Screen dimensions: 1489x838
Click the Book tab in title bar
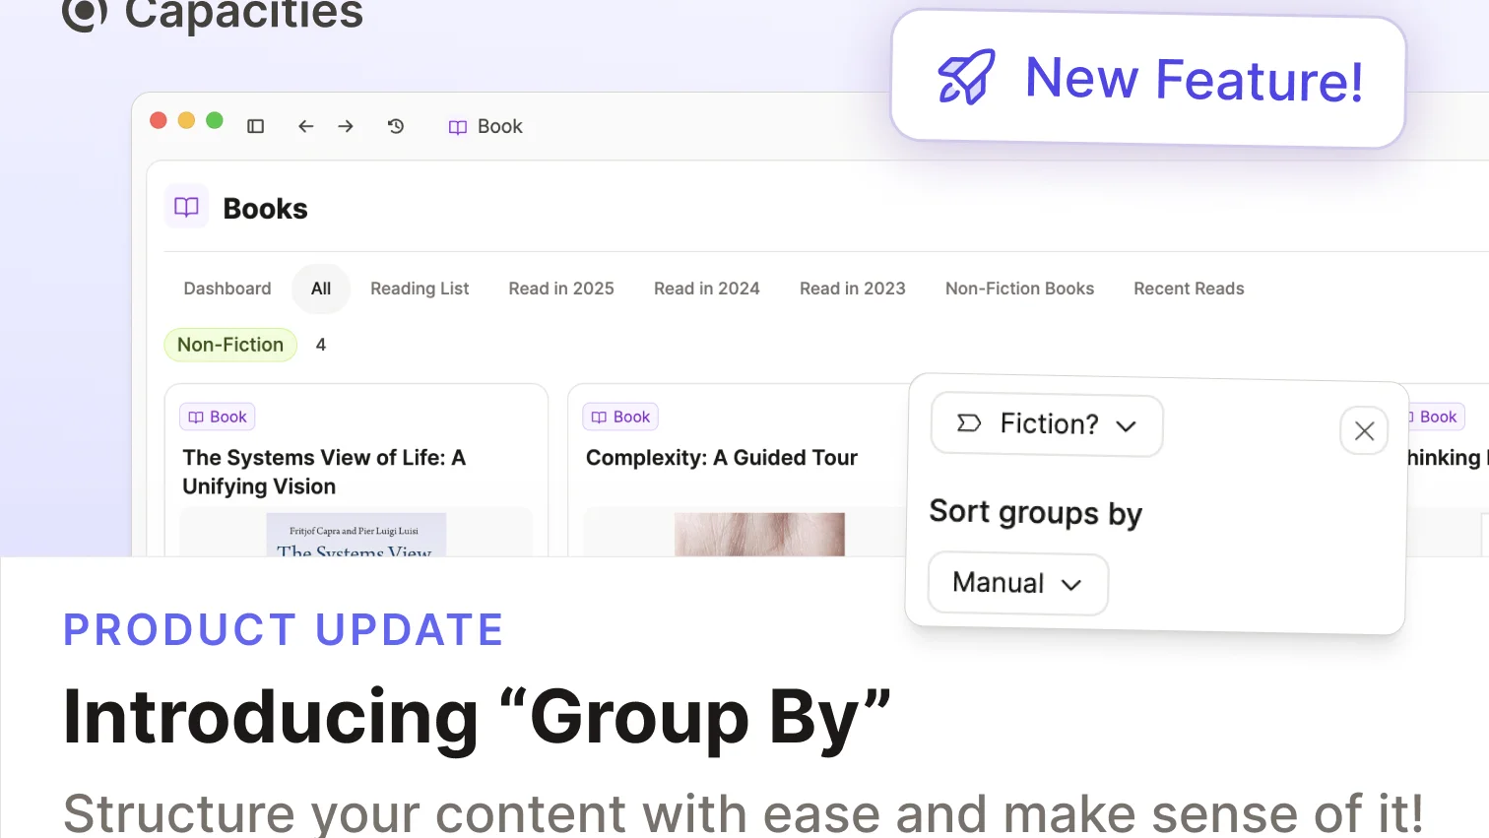[x=486, y=126]
